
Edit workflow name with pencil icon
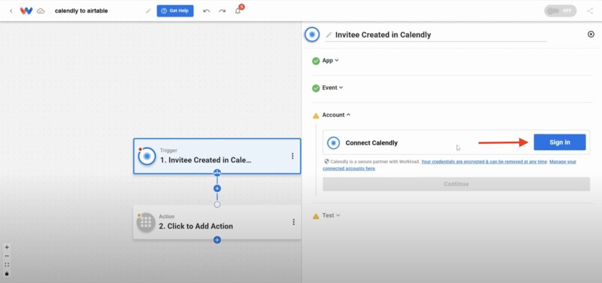point(148,11)
